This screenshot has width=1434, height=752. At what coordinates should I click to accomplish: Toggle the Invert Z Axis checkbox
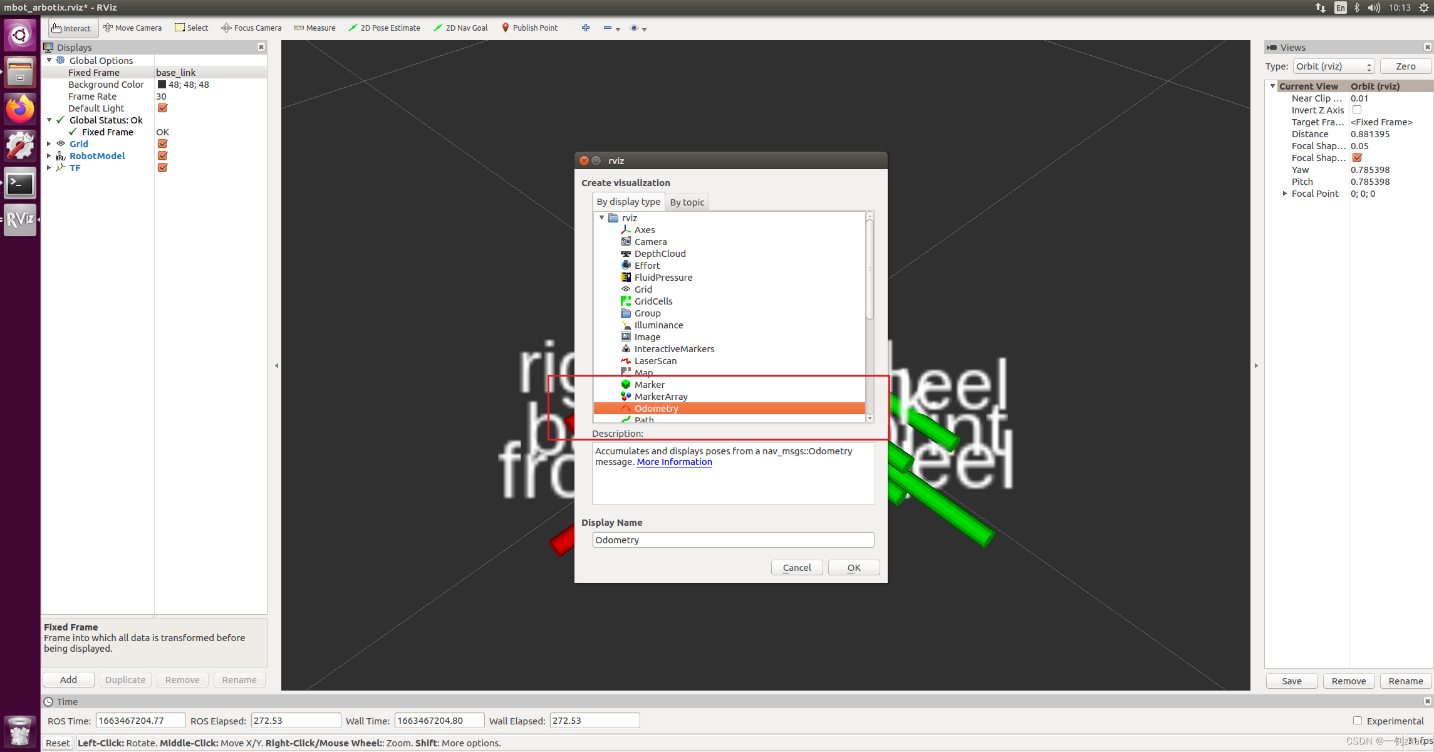pyautogui.click(x=1357, y=110)
